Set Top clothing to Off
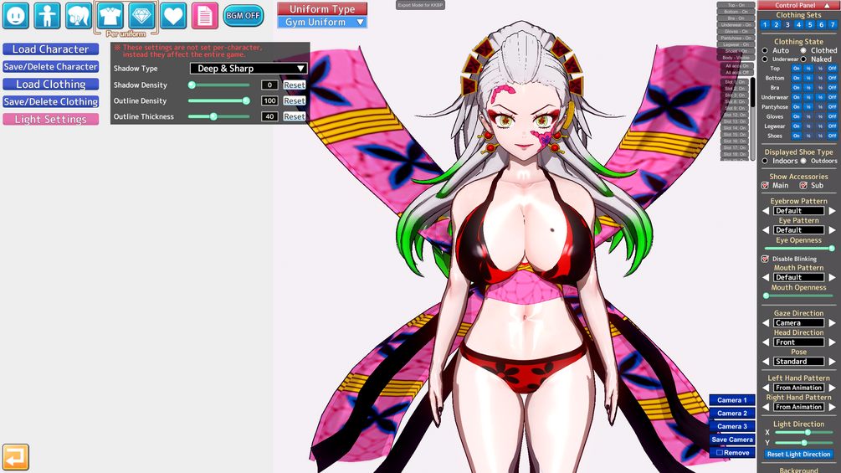 [832, 69]
